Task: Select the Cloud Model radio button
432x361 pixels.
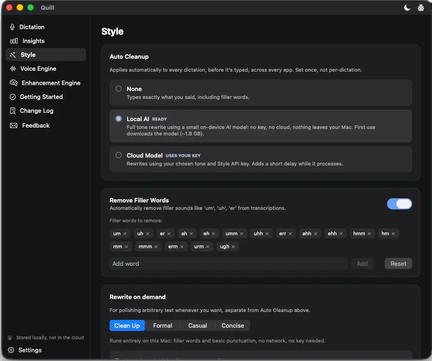Action: click(118, 155)
